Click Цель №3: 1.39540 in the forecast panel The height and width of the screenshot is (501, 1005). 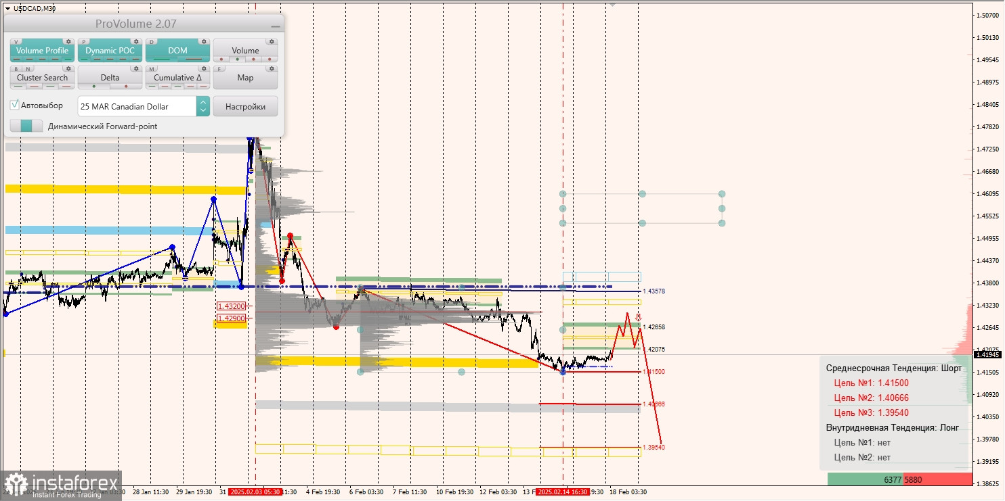[x=871, y=412]
